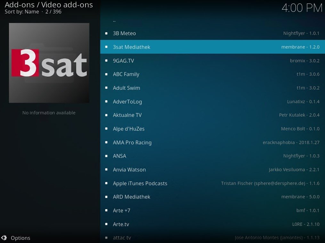Image resolution: width=325 pixels, height=243 pixels.
Task: Open the Aktualne TV add-on
Action: (x=213, y=115)
